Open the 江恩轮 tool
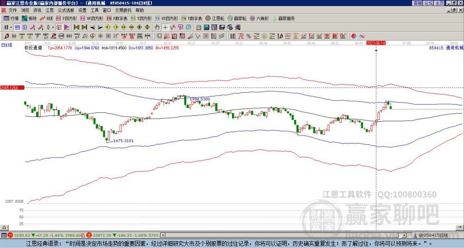The width and height of the screenshot is (464, 248). click(215, 18)
